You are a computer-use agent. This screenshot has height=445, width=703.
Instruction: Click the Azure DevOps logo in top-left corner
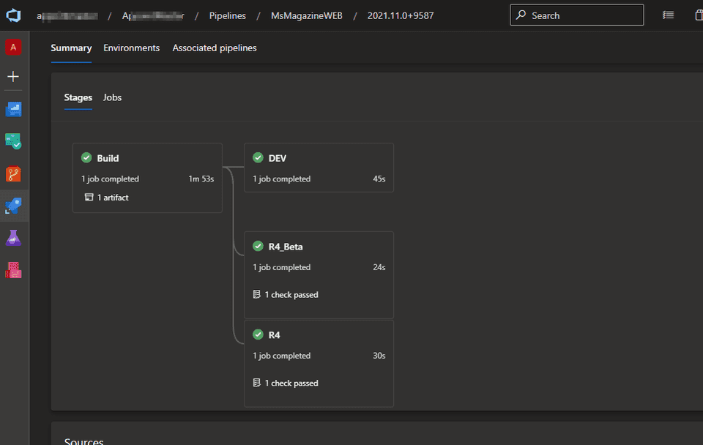pyautogui.click(x=12, y=15)
